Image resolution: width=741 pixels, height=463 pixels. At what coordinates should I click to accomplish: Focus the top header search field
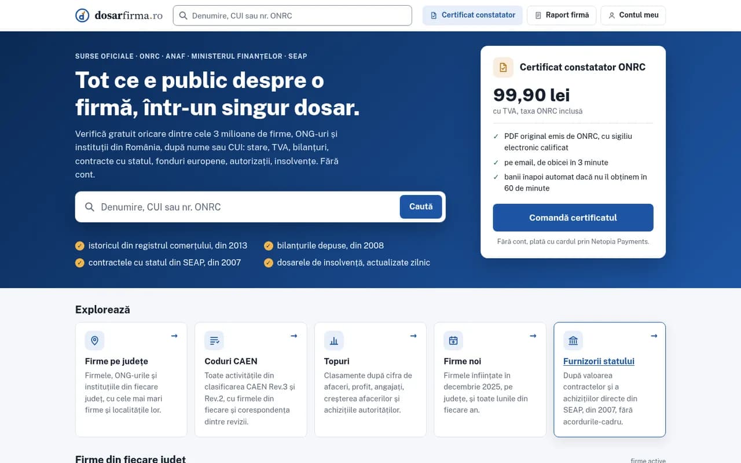pos(292,16)
